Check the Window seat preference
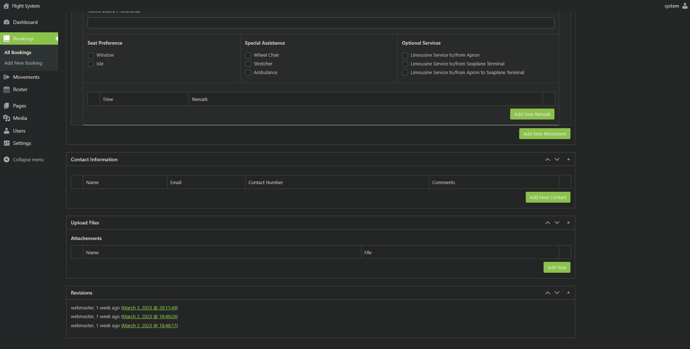 pyautogui.click(x=91, y=55)
